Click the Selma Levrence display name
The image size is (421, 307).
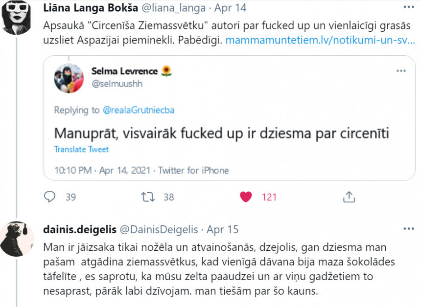point(125,71)
